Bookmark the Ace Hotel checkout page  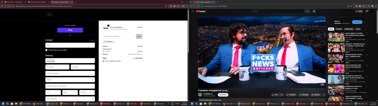click(166, 6)
